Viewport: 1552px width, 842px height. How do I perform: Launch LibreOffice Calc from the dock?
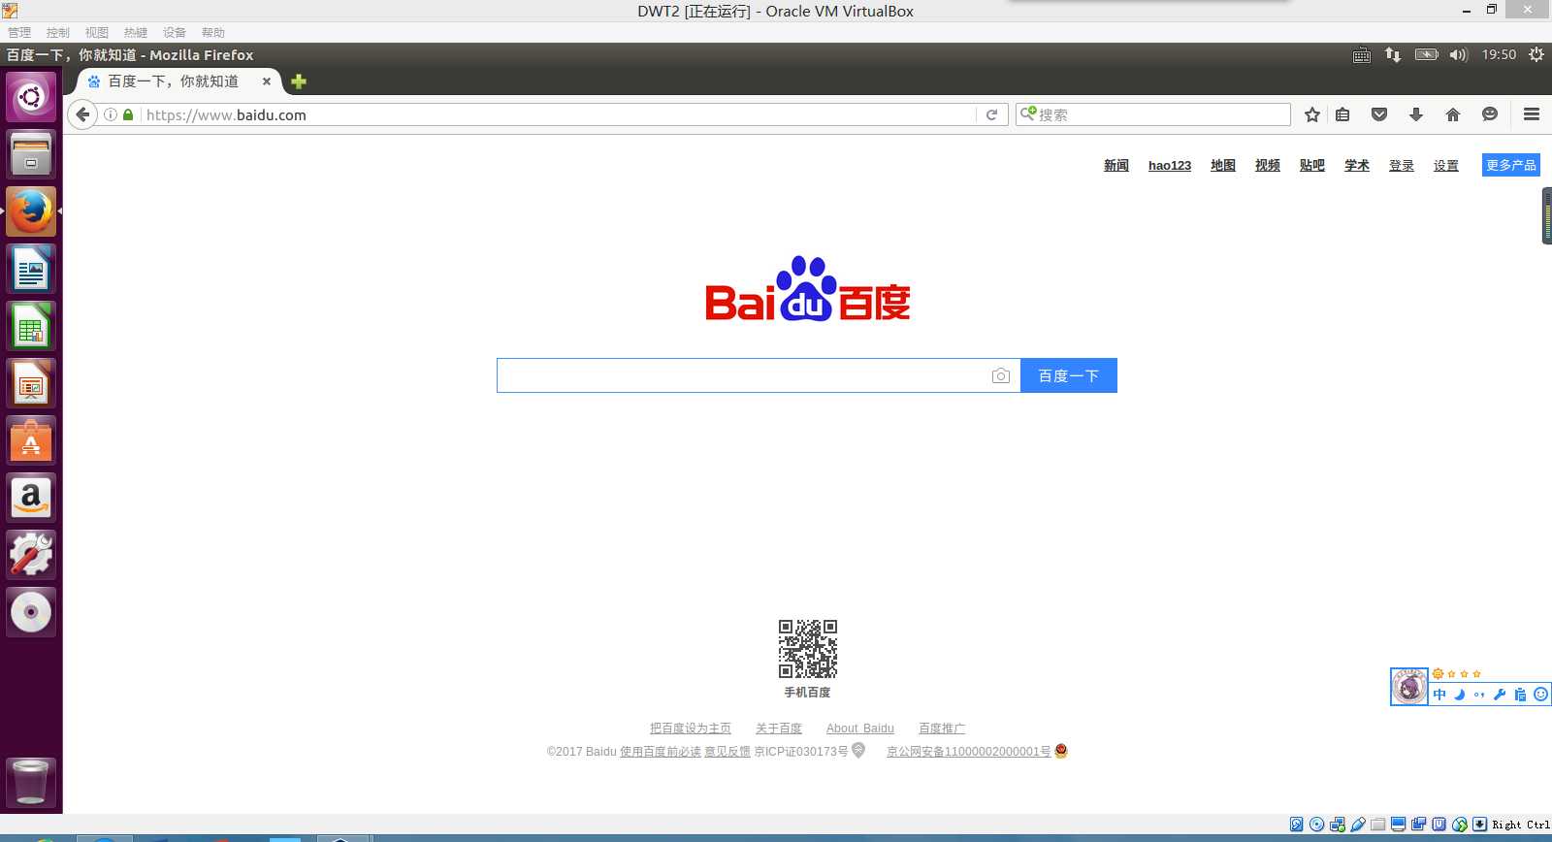tap(31, 326)
